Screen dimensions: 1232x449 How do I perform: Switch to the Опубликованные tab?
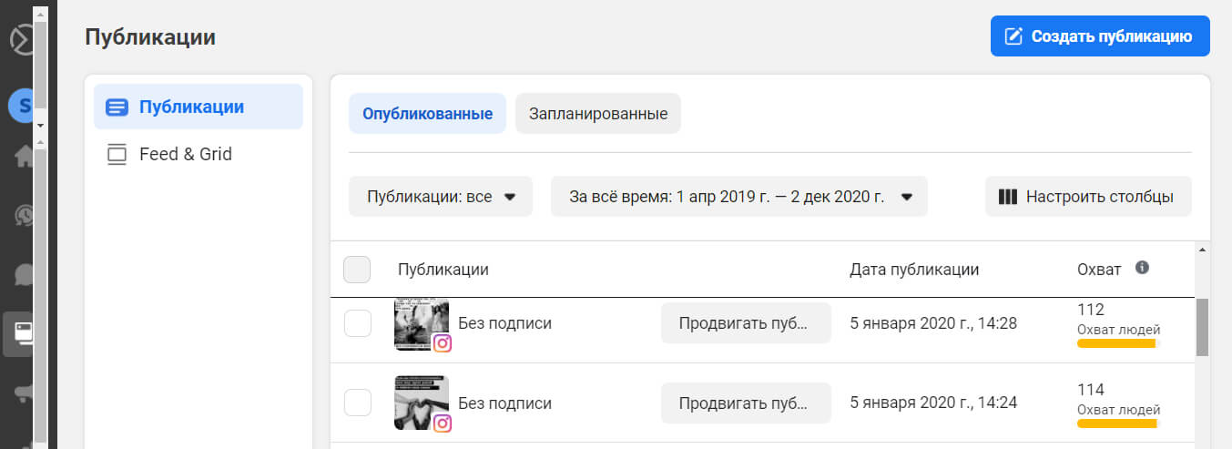tap(427, 114)
